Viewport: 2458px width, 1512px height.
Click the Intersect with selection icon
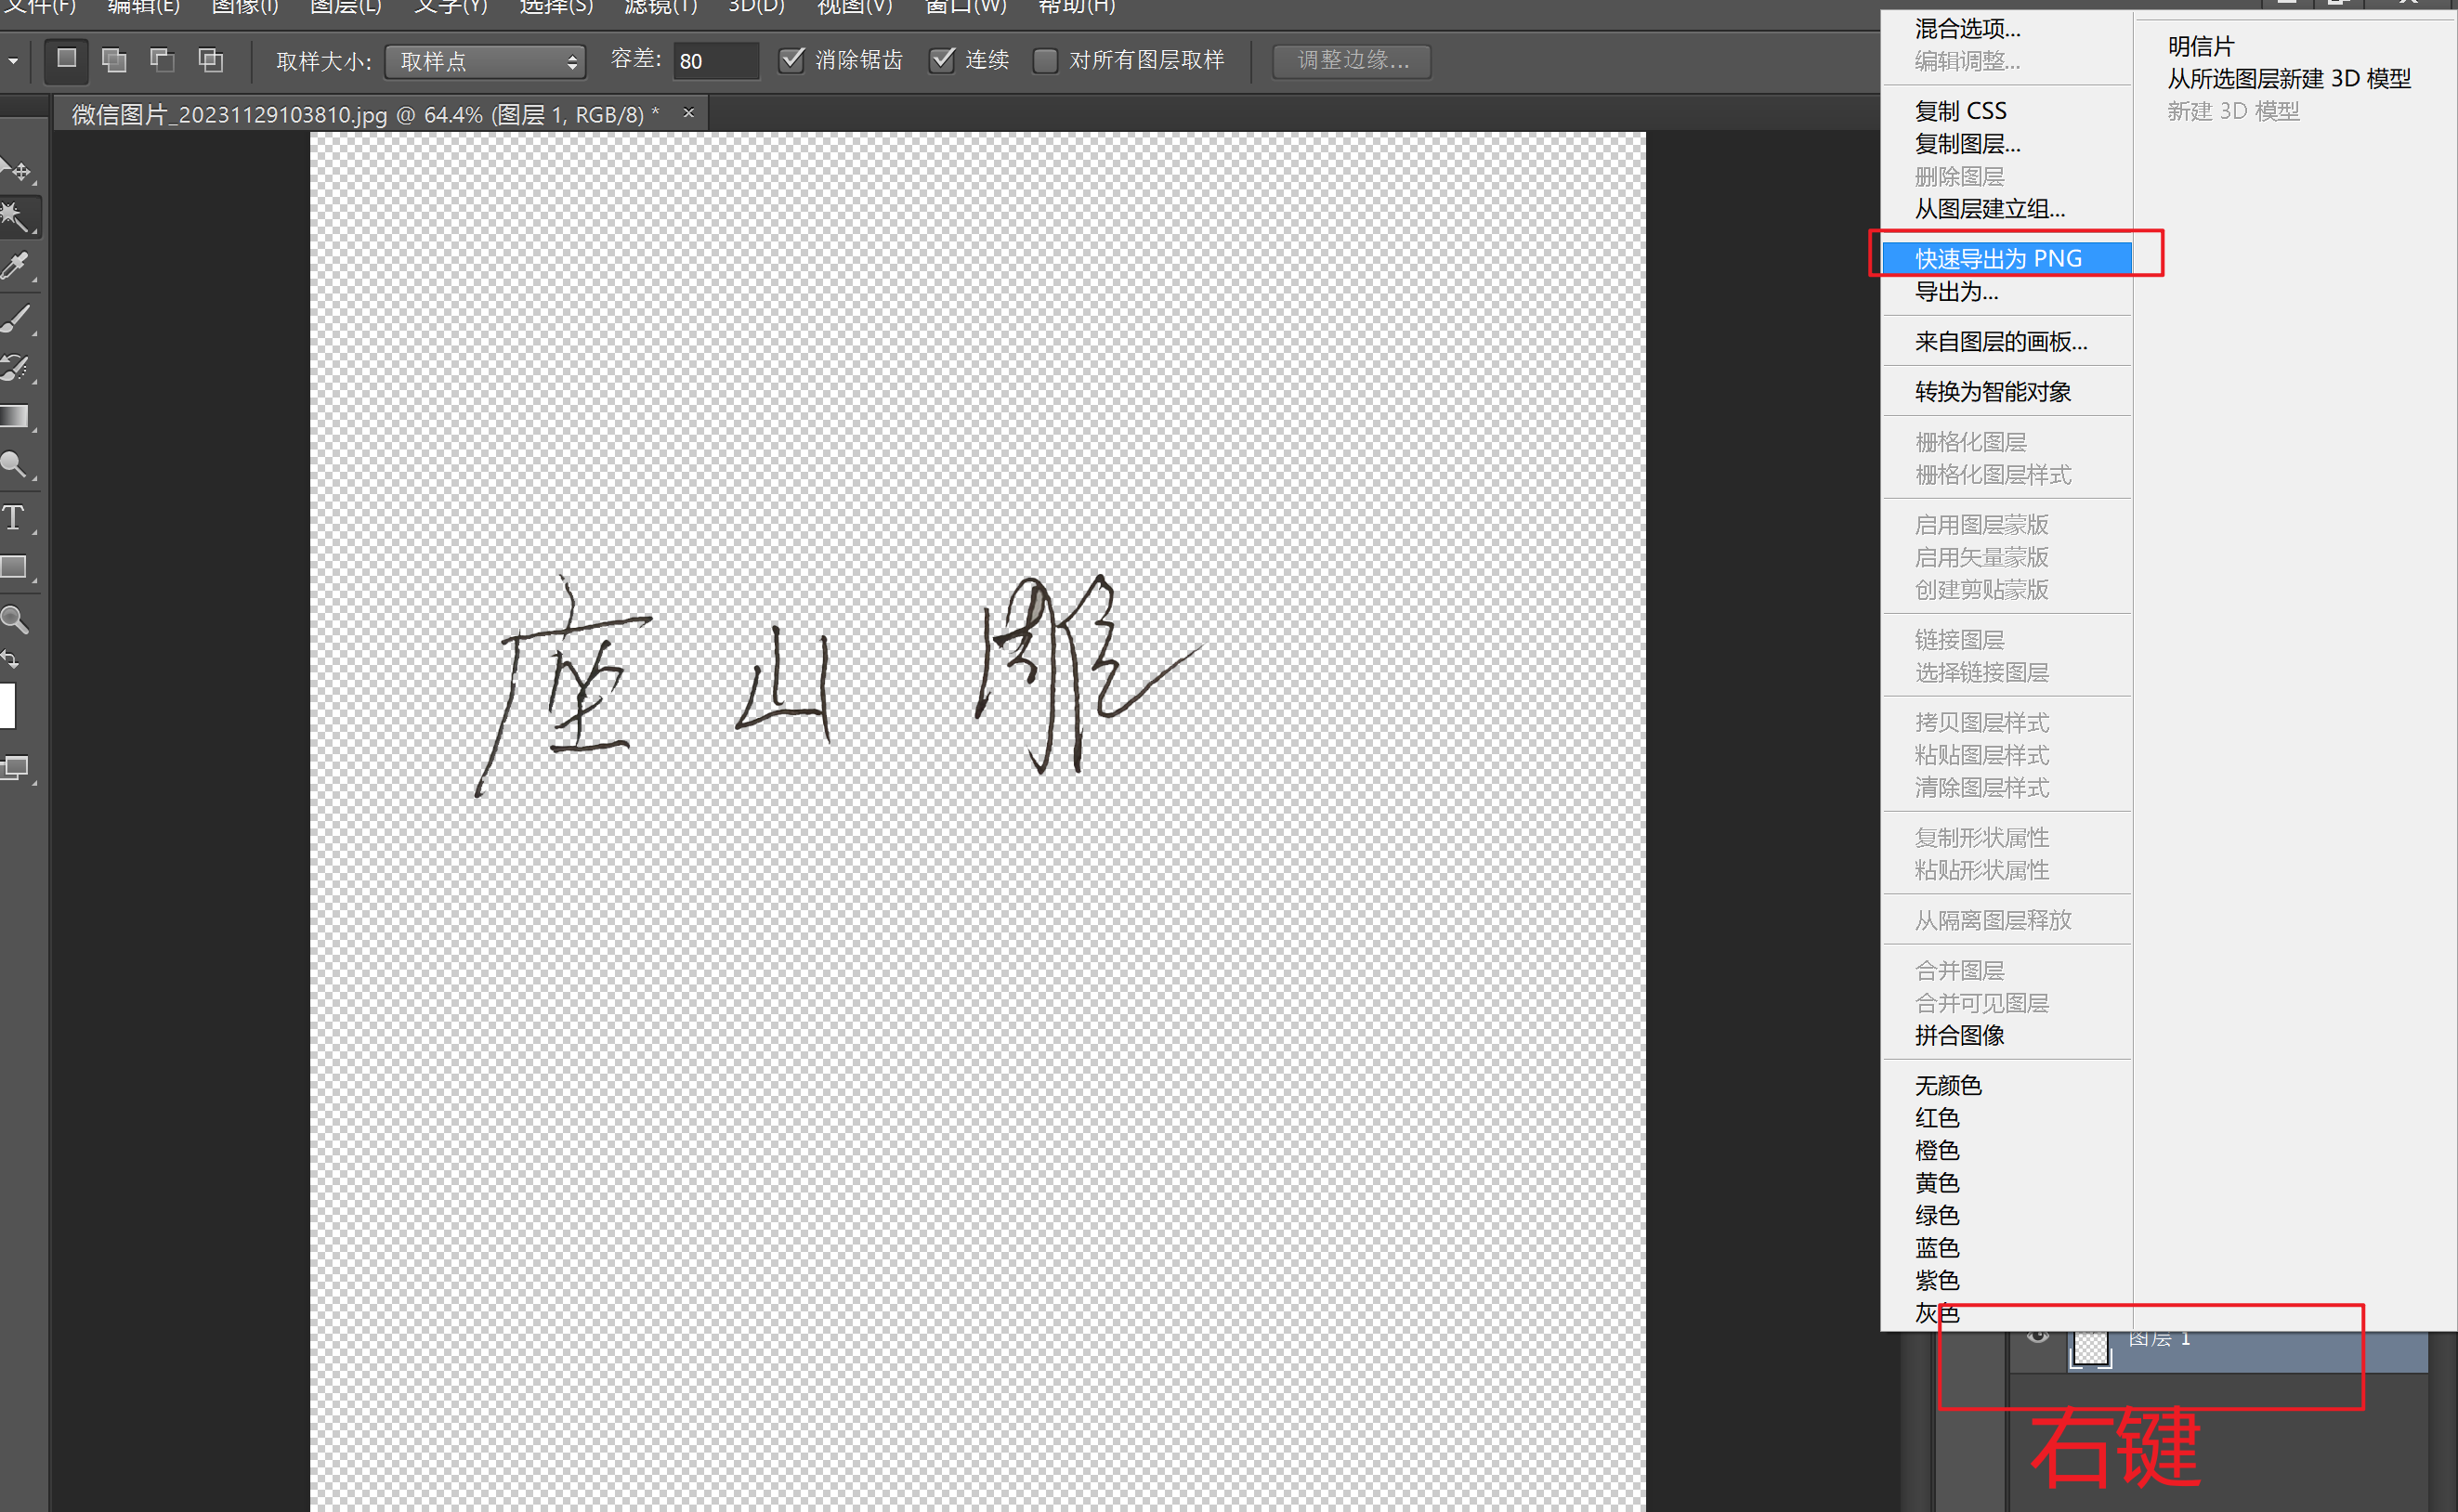pos(210,61)
